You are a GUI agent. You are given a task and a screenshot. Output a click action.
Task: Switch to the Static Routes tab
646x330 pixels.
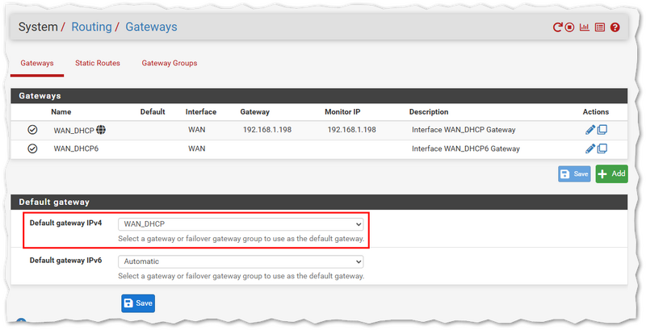click(x=98, y=63)
